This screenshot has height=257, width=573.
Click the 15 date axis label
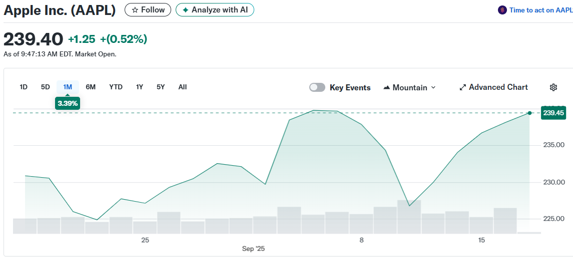[x=481, y=240]
